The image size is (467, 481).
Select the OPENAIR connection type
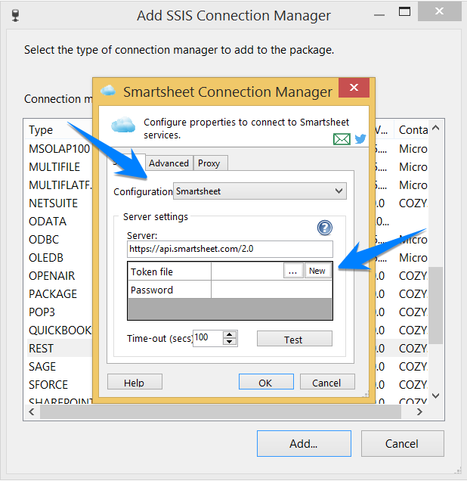[x=52, y=276]
